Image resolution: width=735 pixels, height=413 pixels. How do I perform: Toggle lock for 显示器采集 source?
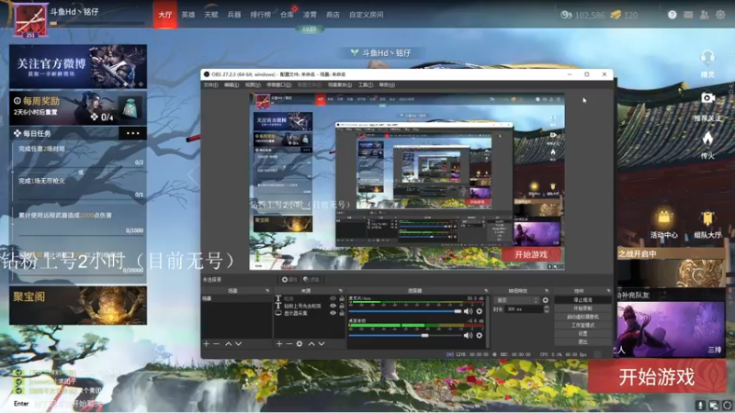click(342, 313)
